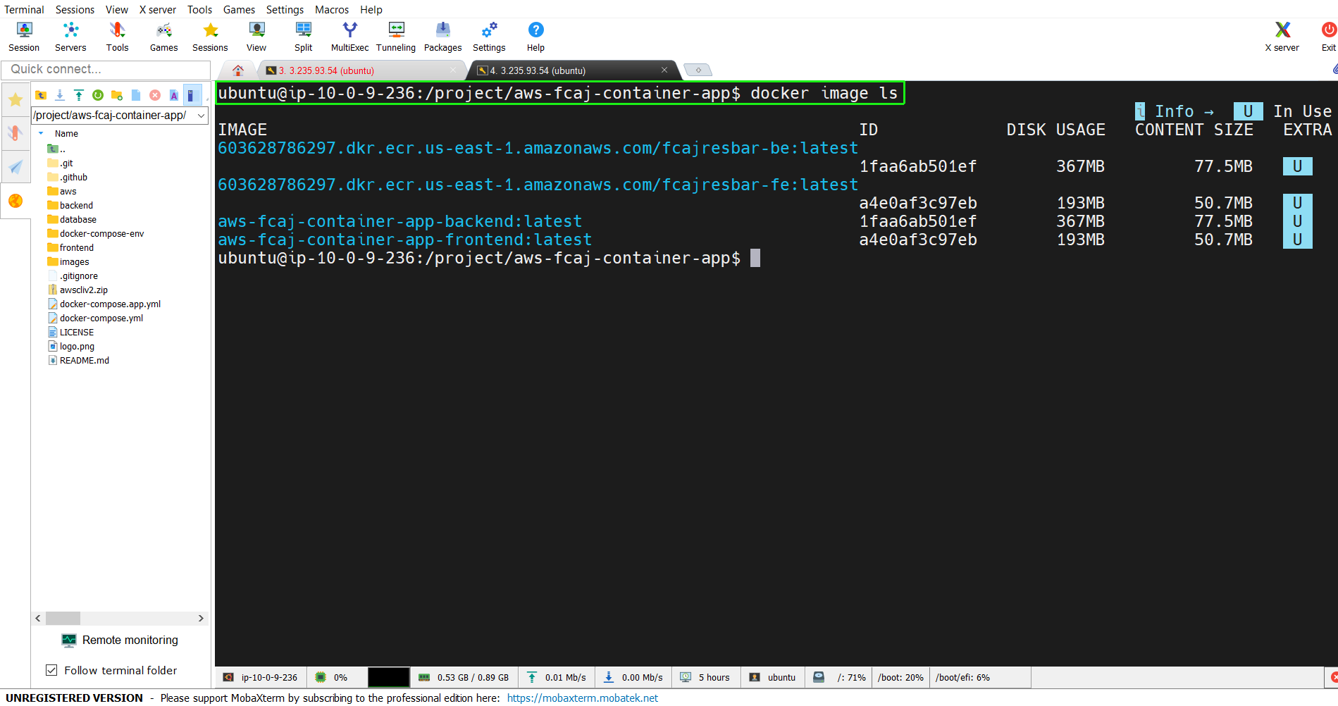Click the Quick connect input field
Image resolution: width=1338 pixels, height=706 pixels.
pyautogui.click(x=106, y=69)
